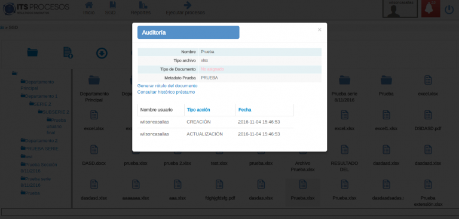This screenshot has width=459, height=219.
Task: Click the power logout icon
Action: tap(449, 10)
